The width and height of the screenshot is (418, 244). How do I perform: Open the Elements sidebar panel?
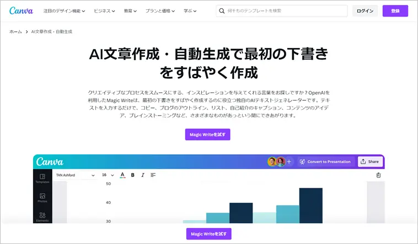[42, 216]
